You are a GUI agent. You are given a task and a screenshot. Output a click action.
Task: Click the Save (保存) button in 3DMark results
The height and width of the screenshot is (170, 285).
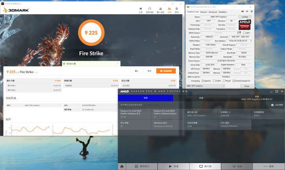(149, 71)
